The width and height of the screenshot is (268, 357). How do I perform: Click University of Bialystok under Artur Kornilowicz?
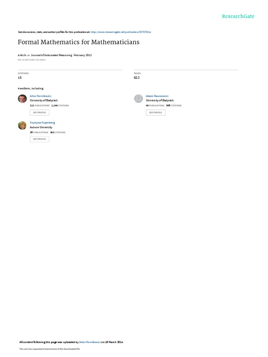coord(44,100)
